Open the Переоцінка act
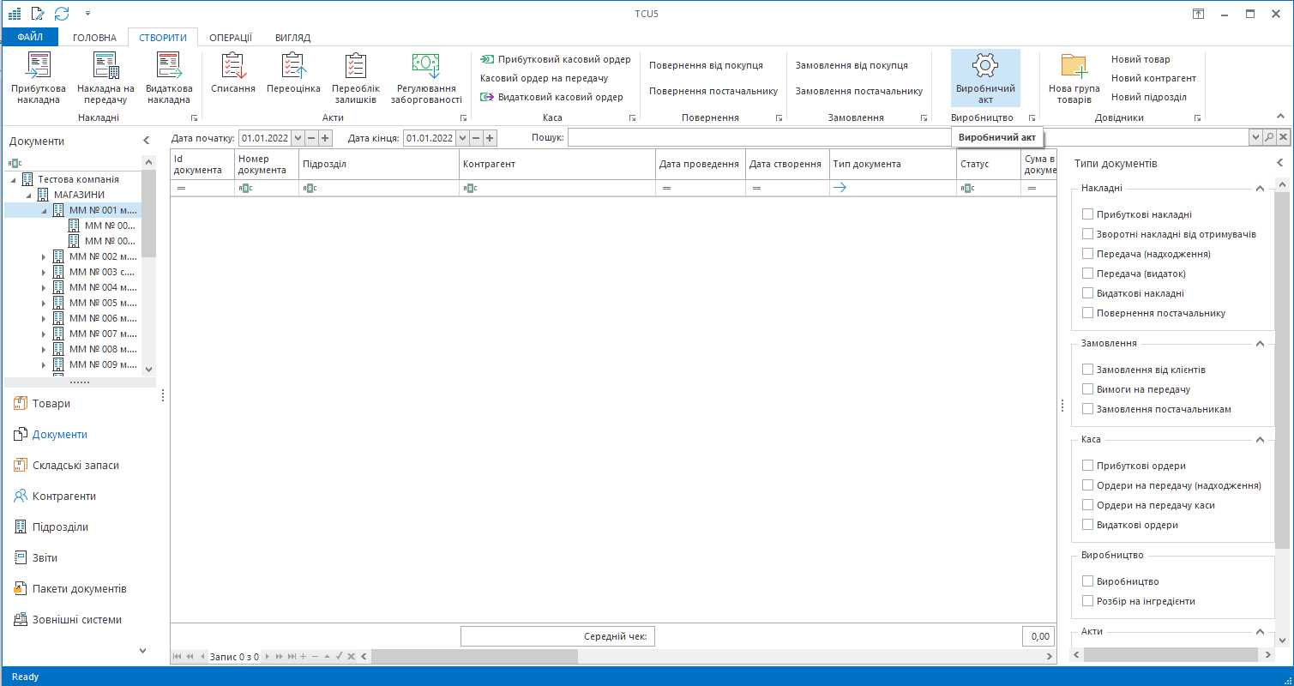1294x686 pixels. [293, 73]
